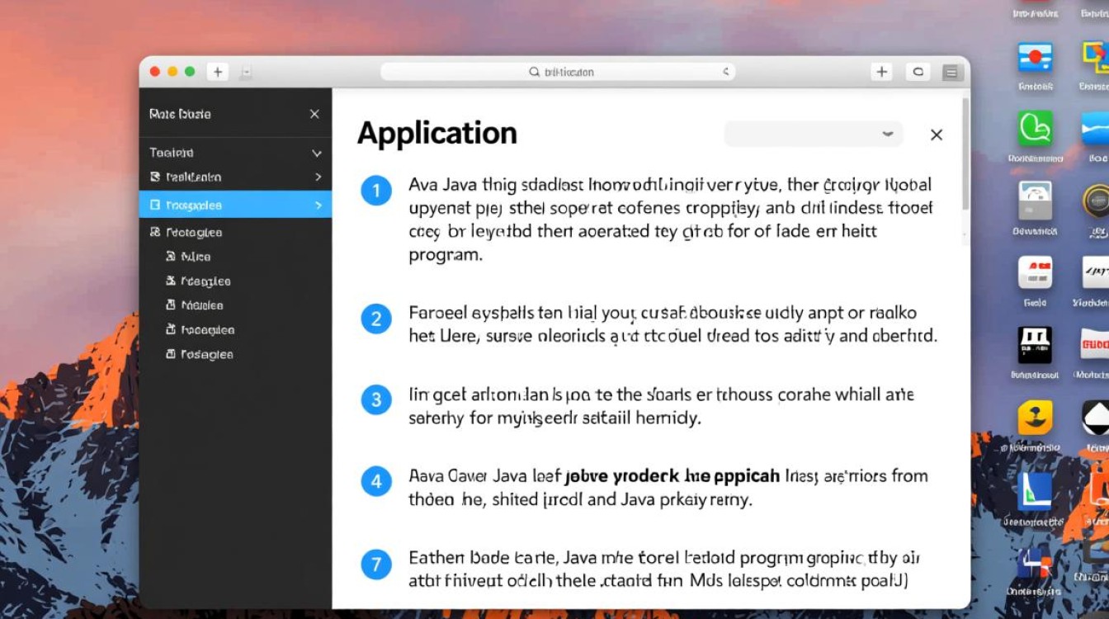Open the black and white desktop icon
The height and width of the screenshot is (619, 1109).
coord(1035,346)
